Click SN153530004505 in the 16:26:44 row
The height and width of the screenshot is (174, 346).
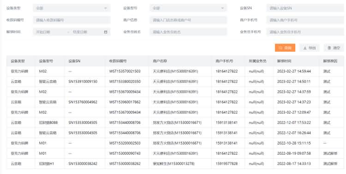click(83, 133)
